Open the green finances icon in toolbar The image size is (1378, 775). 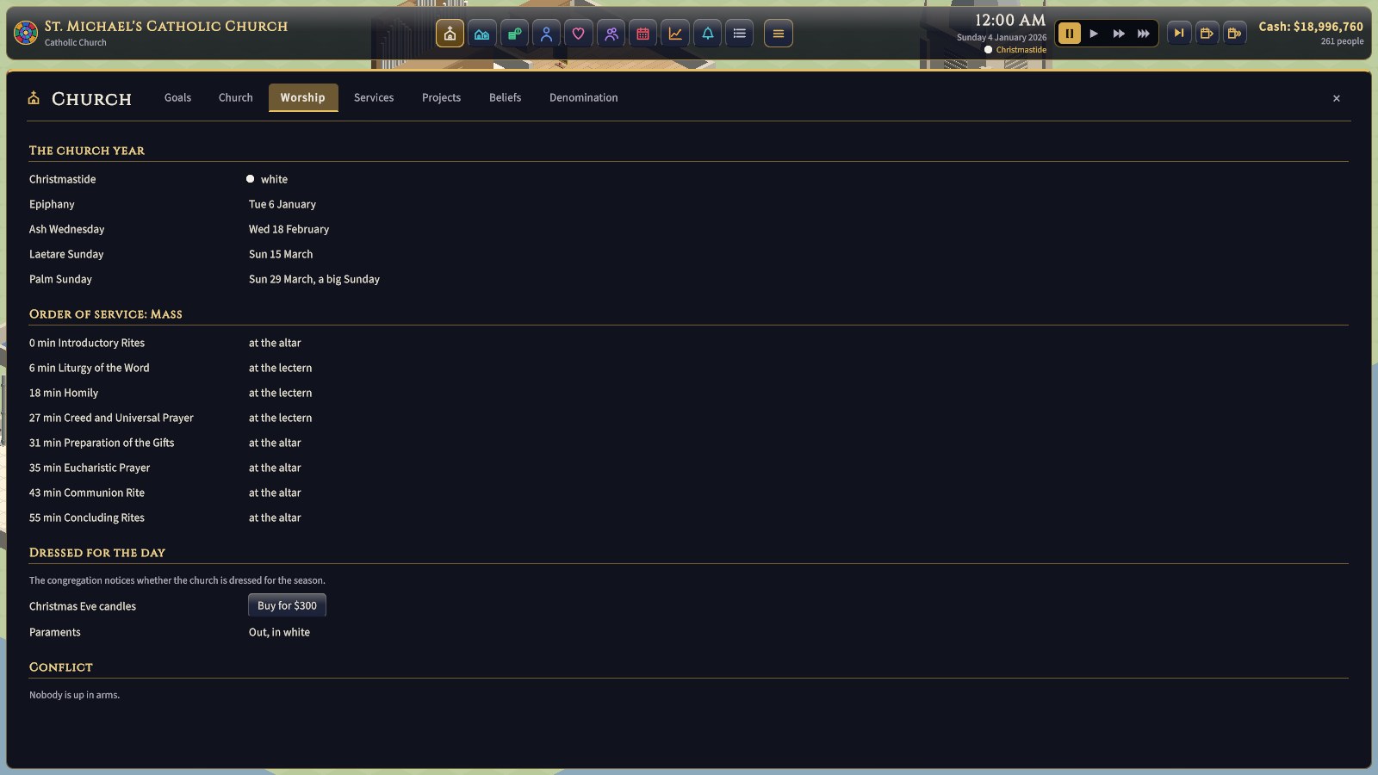tap(514, 34)
